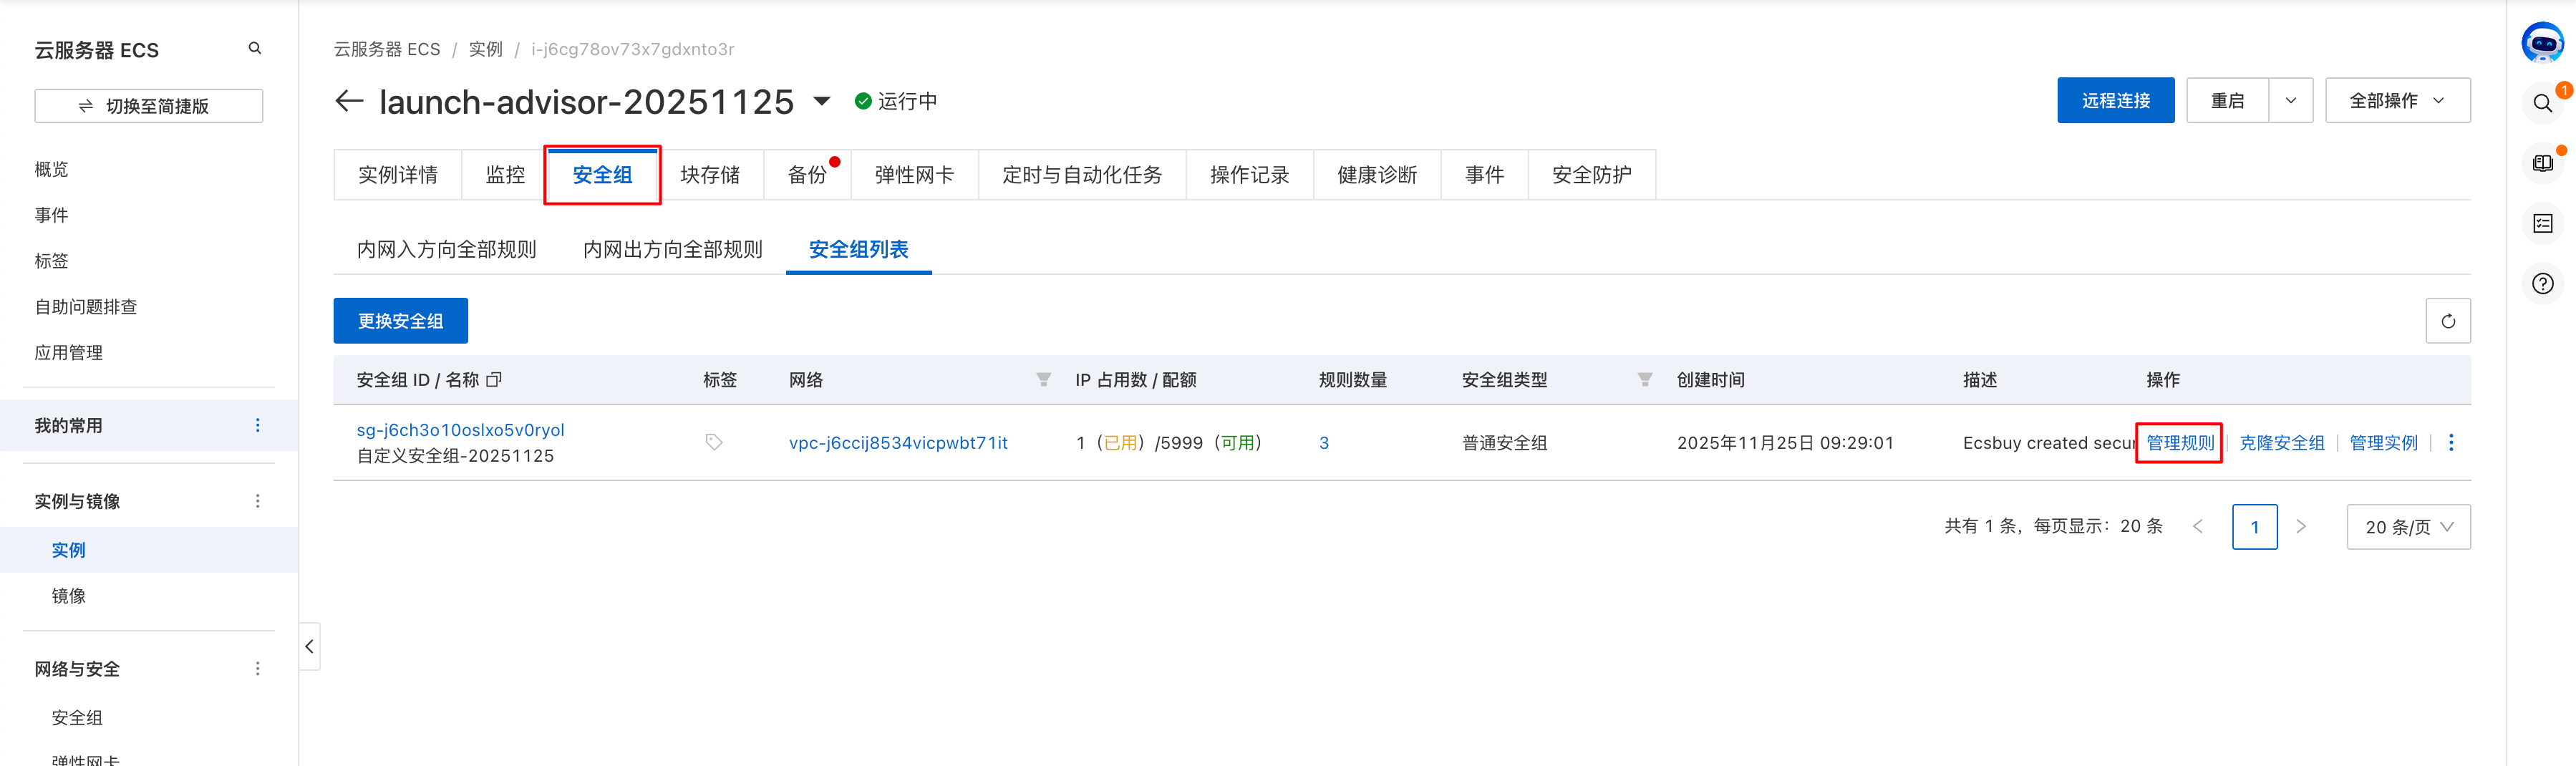Open the filter icon on 安全组类型 column

[x=1644, y=379]
